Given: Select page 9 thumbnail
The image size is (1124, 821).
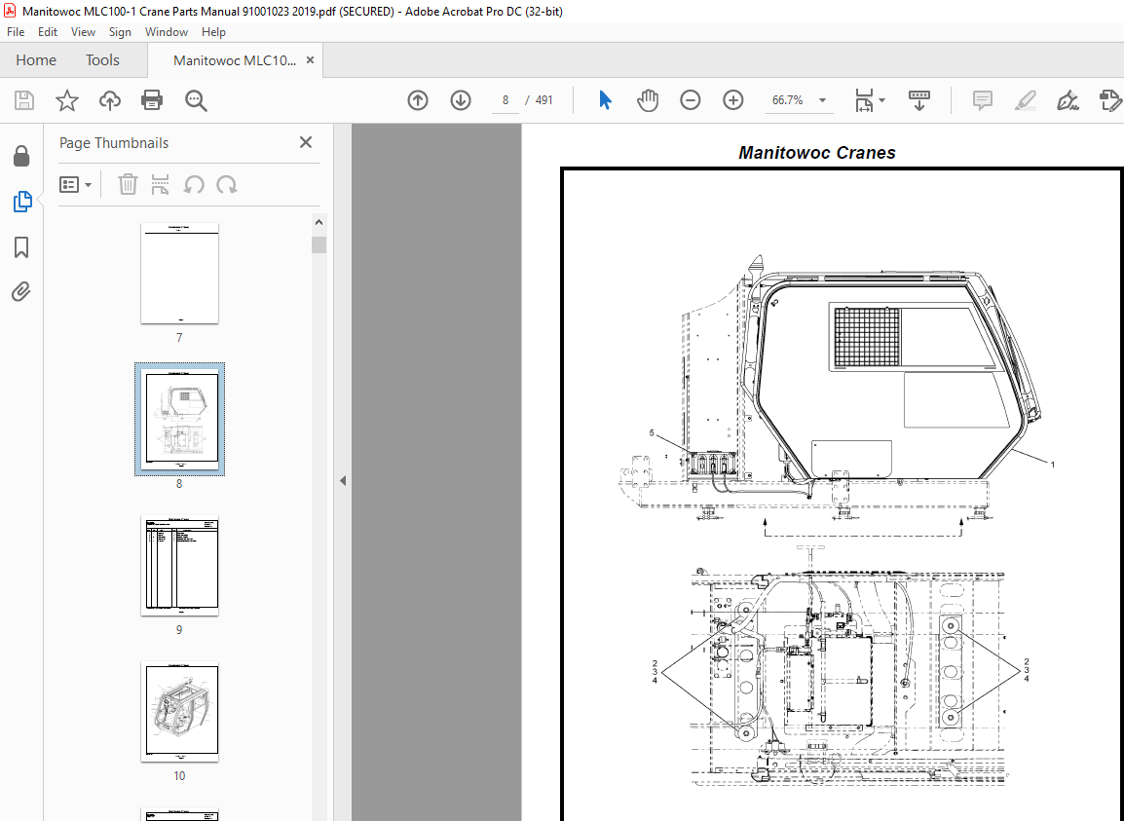Looking at the screenshot, I should tap(179, 565).
